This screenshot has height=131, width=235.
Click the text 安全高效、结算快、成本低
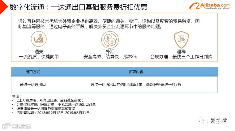click(110, 57)
